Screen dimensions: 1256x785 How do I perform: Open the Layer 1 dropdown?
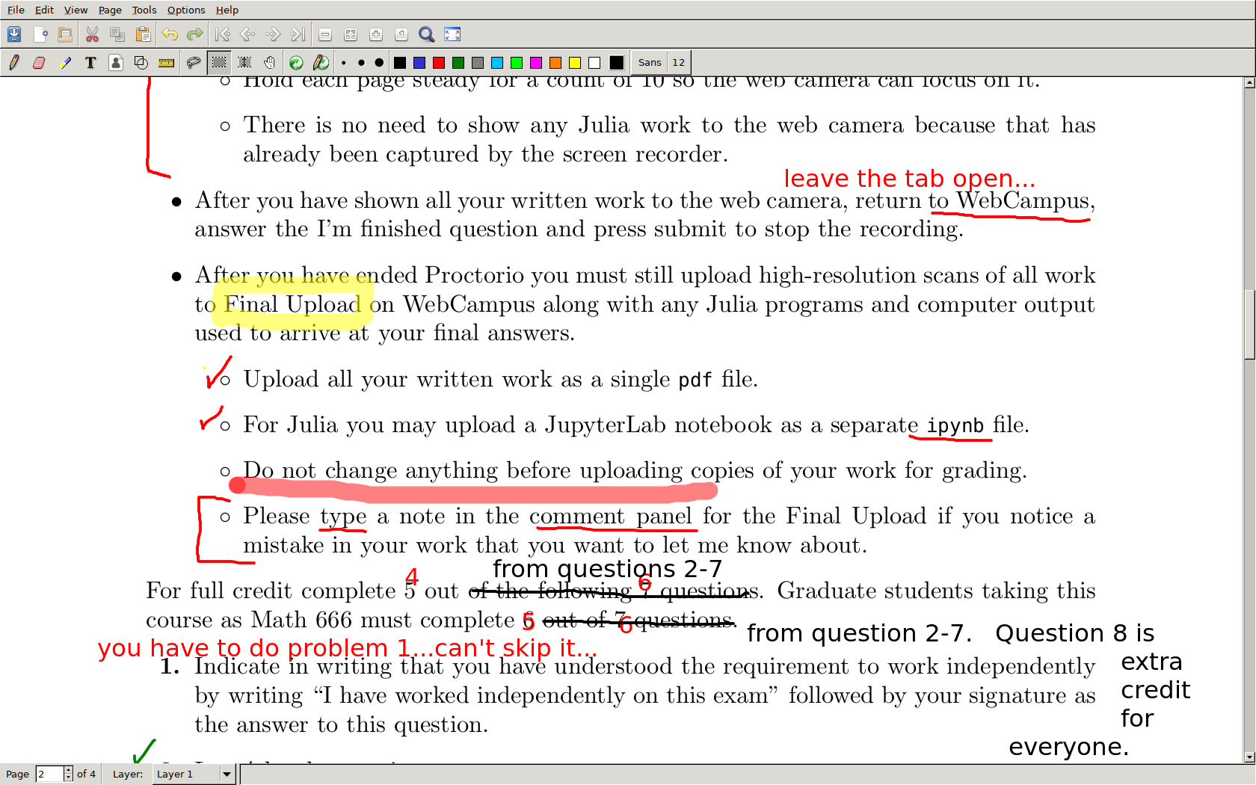(227, 775)
